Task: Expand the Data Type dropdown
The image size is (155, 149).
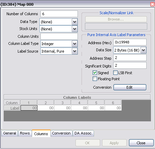Action: [74, 22]
